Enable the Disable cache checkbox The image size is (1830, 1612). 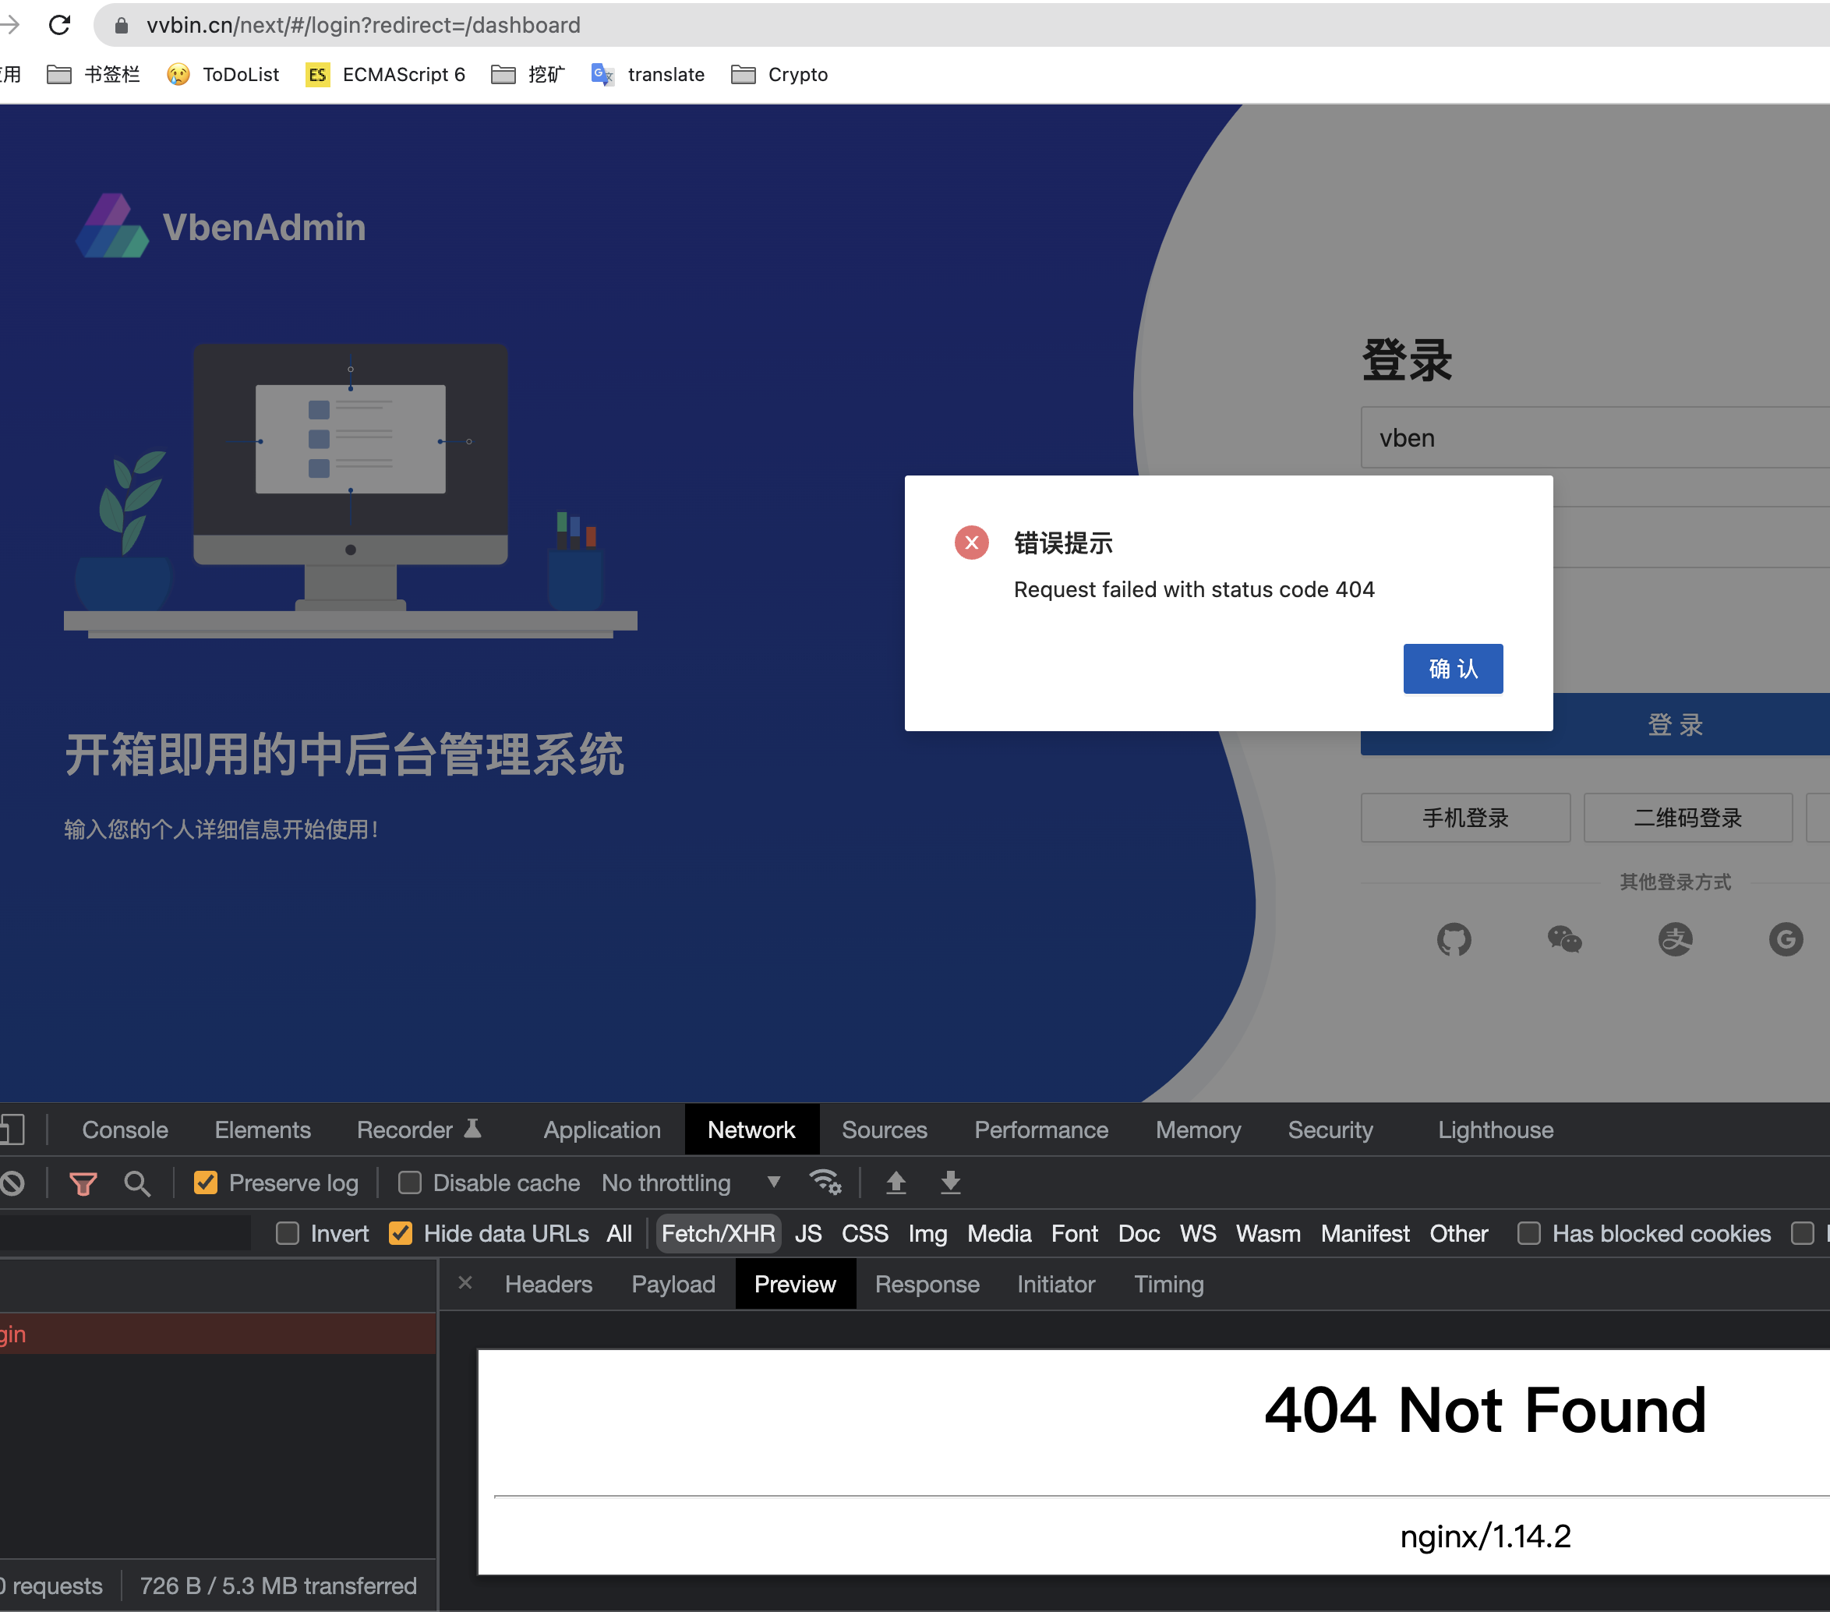point(409,1182)
